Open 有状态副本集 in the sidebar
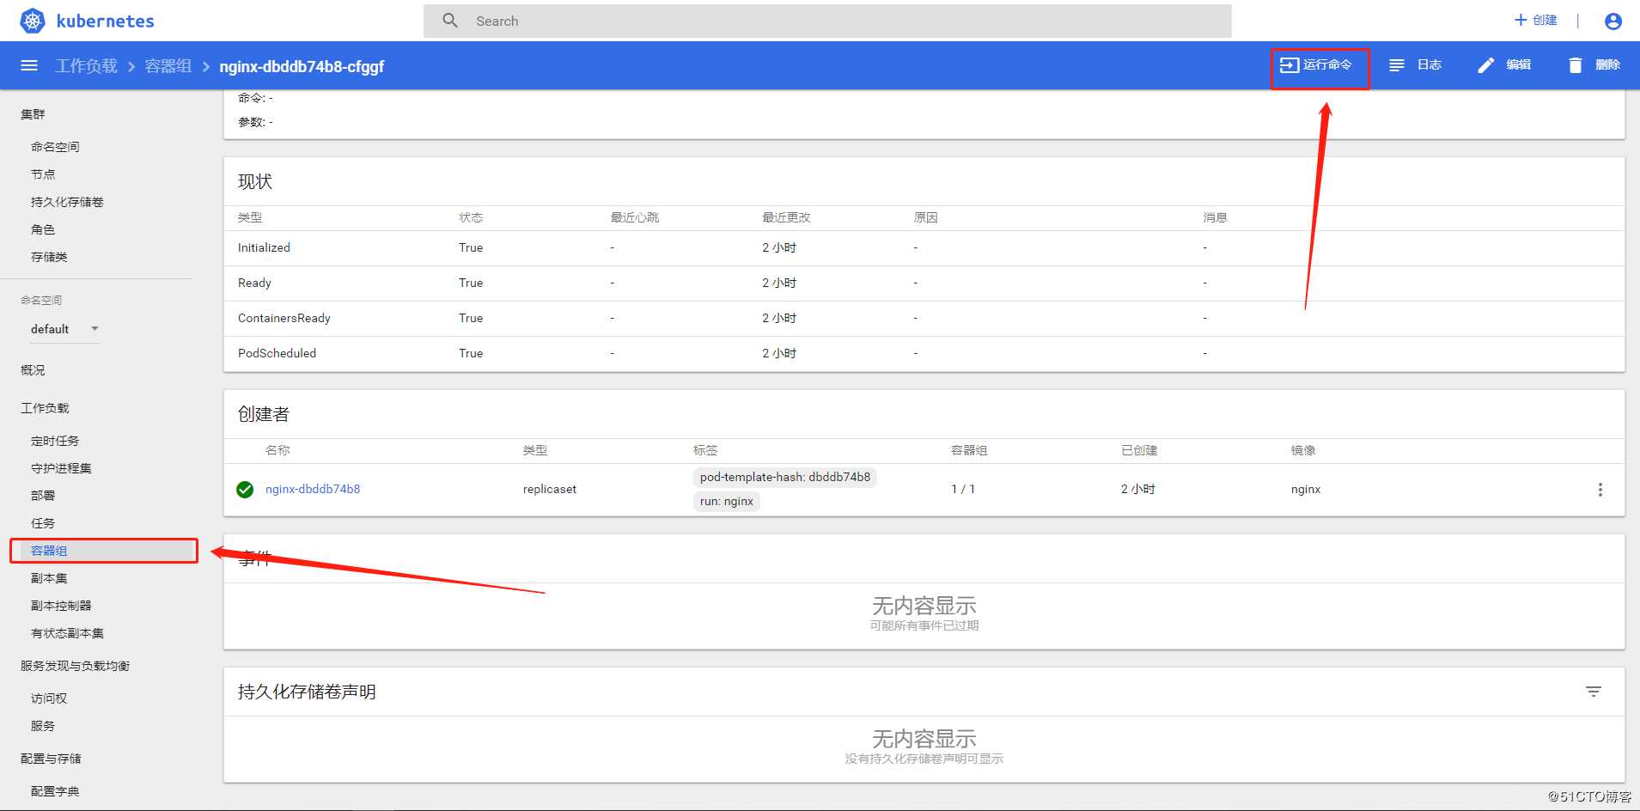Viewport: 1640px width, 811px height. tap(67, 633)
